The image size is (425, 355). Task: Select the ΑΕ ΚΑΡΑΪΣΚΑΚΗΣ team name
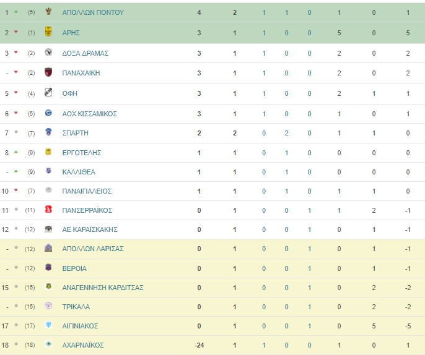(x=90, y=229)
